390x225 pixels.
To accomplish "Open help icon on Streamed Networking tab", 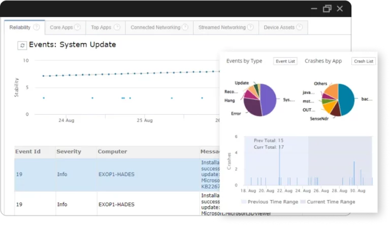I will [250, 27].
